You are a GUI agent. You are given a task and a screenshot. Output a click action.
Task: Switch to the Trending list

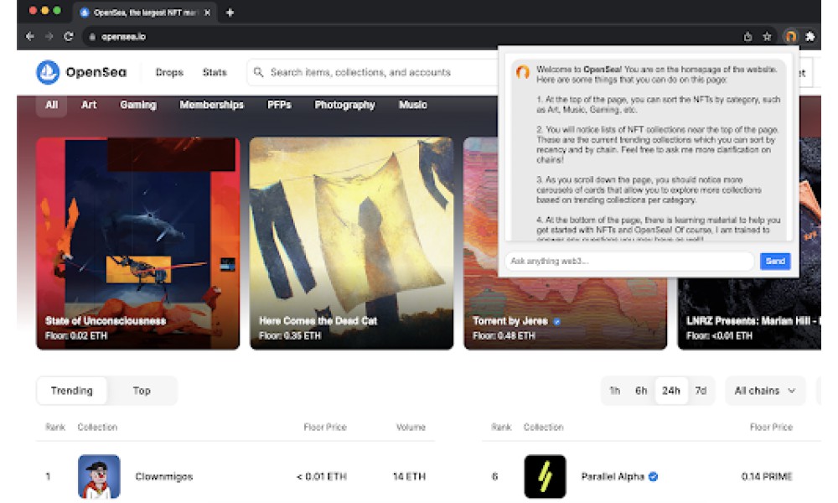click(x=71, y=391)
